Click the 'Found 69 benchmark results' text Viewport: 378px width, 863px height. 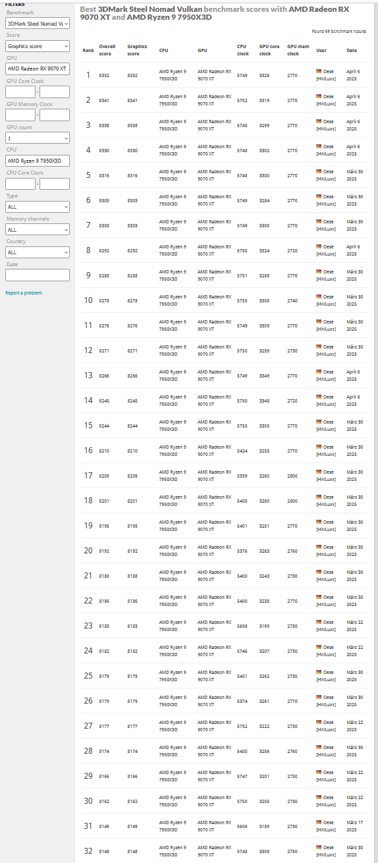339,31
